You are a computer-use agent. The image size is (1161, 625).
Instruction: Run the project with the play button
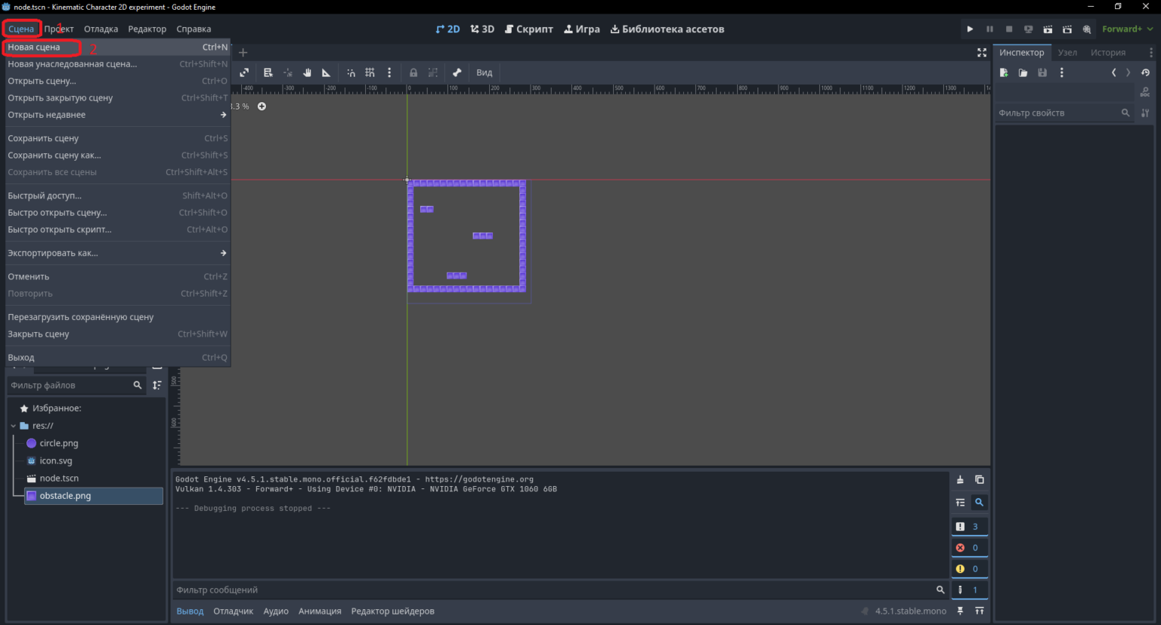coord(970,29)
